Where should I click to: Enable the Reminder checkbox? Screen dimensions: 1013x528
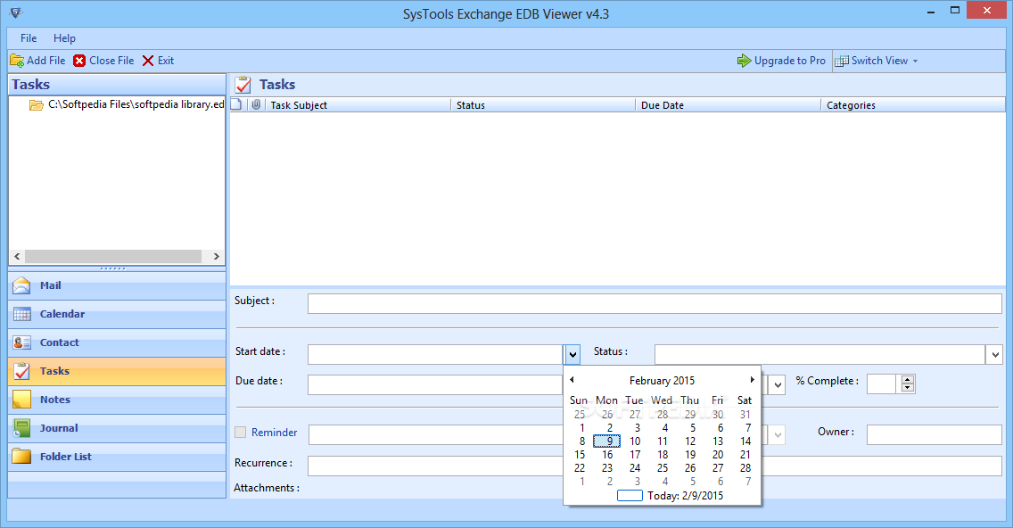point(241,433)
